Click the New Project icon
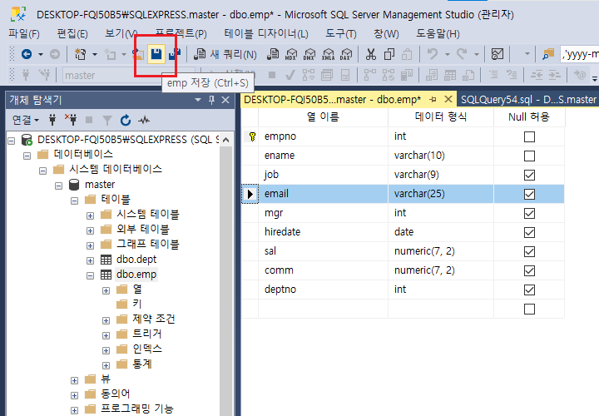599x416 pixels. [x=80, y=54]
